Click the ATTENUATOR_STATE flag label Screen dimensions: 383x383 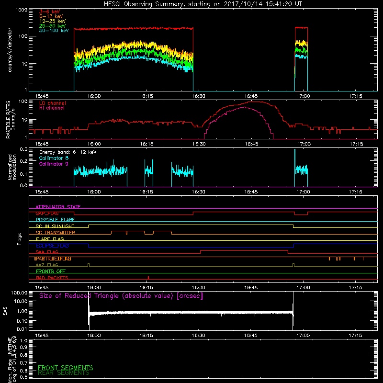[x=58, y=207]
